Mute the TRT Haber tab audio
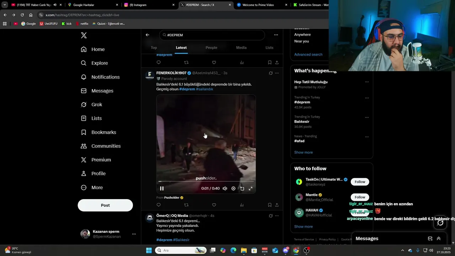 (x=55, y=5)
